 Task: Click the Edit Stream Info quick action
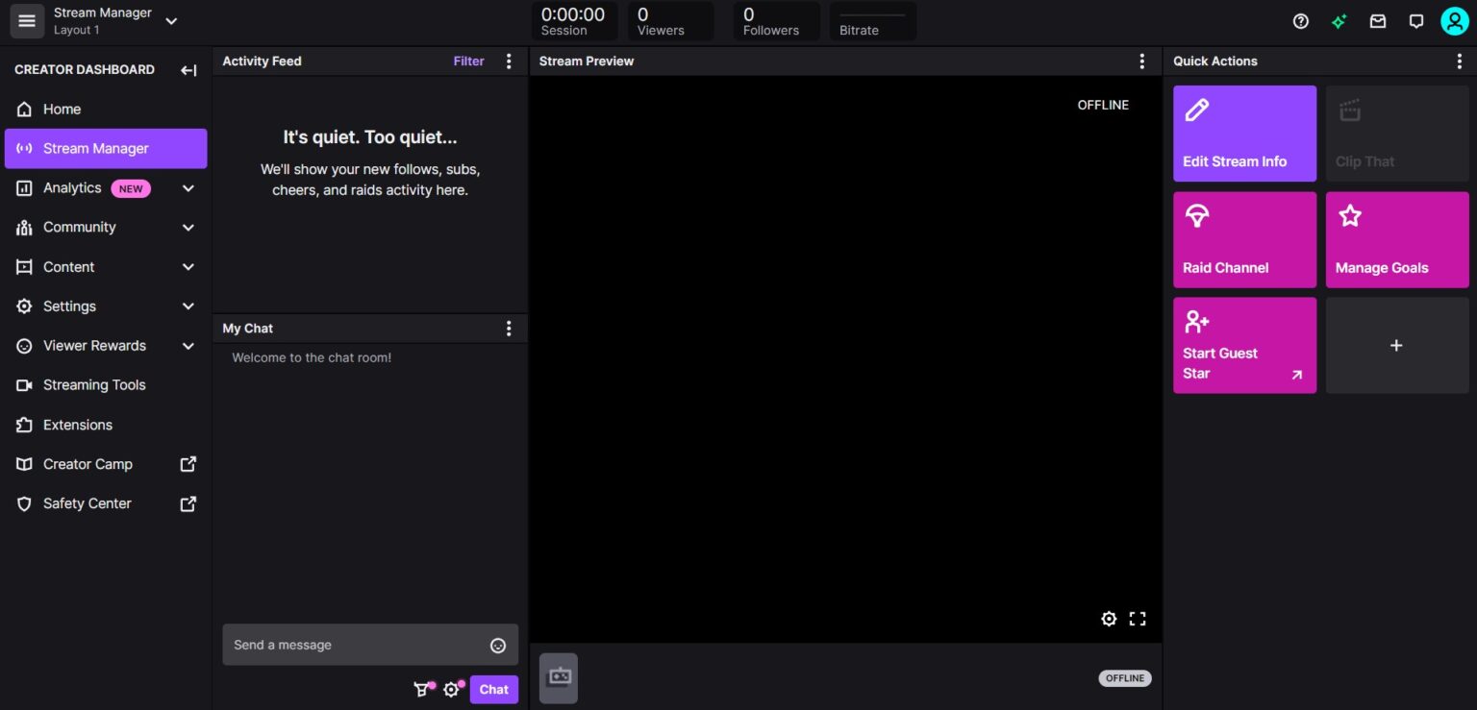(1244, 133)
